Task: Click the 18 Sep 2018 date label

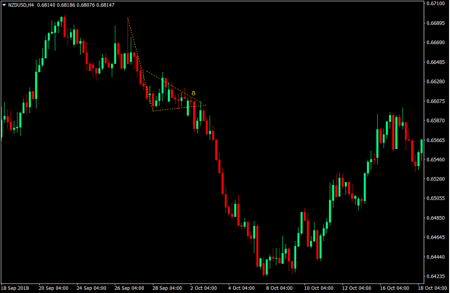Action: 16,288
